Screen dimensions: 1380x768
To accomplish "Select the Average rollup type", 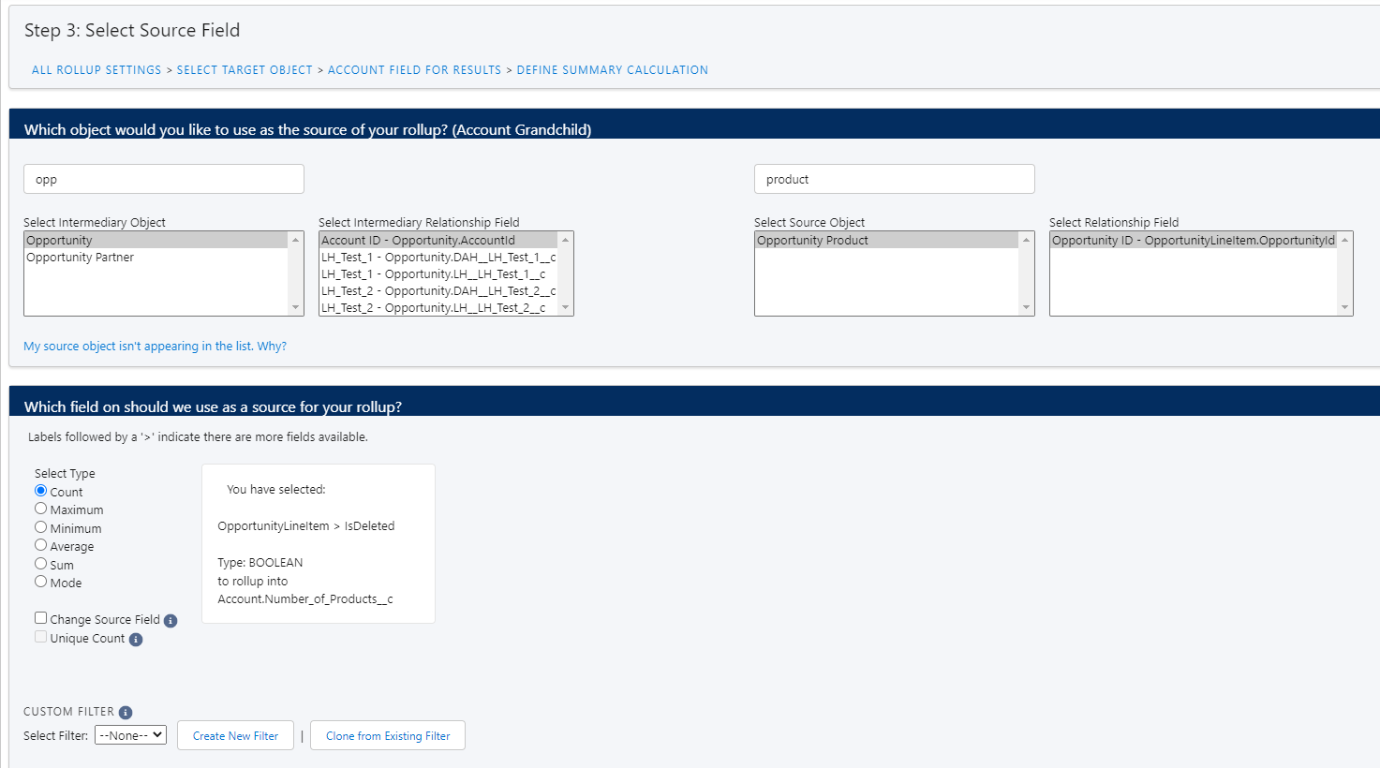I will pos(40,546).
